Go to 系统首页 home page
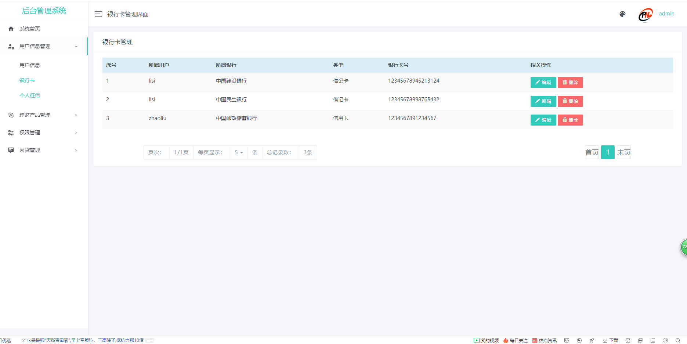 tap(29, 29)
